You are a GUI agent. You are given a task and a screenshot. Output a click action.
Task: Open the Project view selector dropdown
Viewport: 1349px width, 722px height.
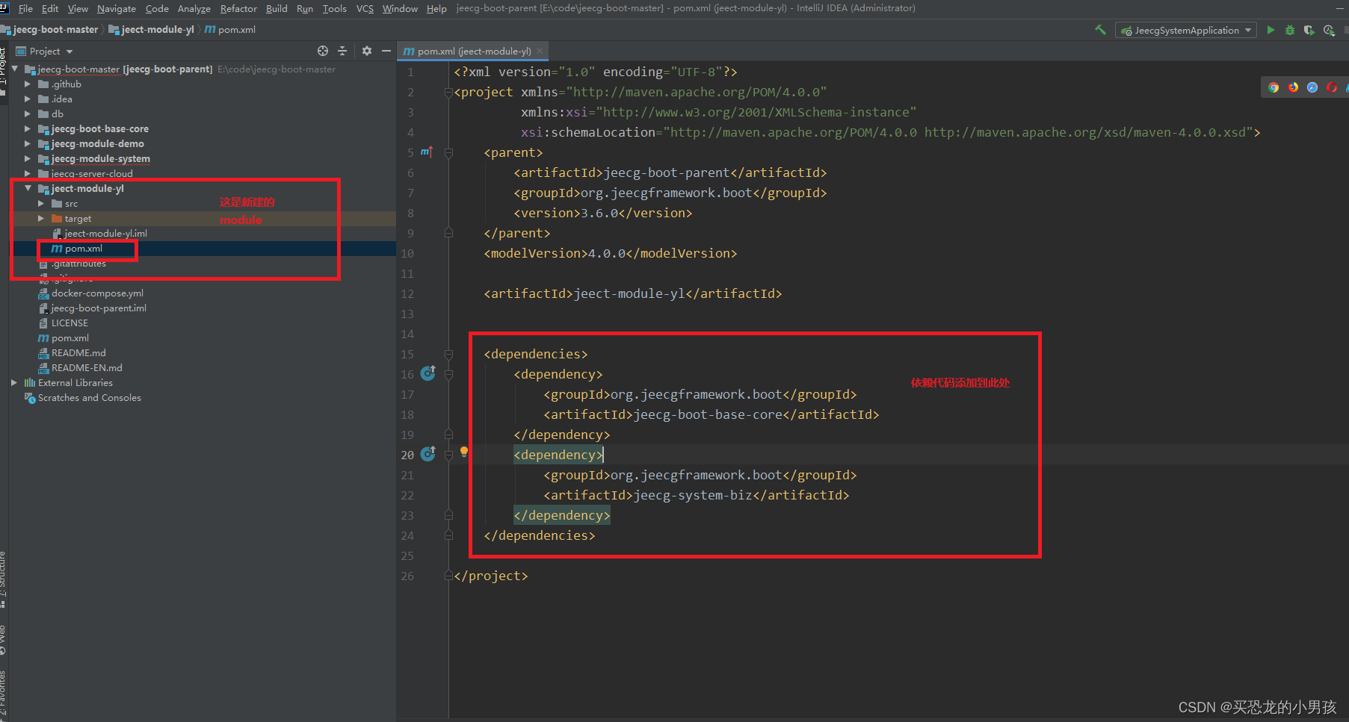45,51
